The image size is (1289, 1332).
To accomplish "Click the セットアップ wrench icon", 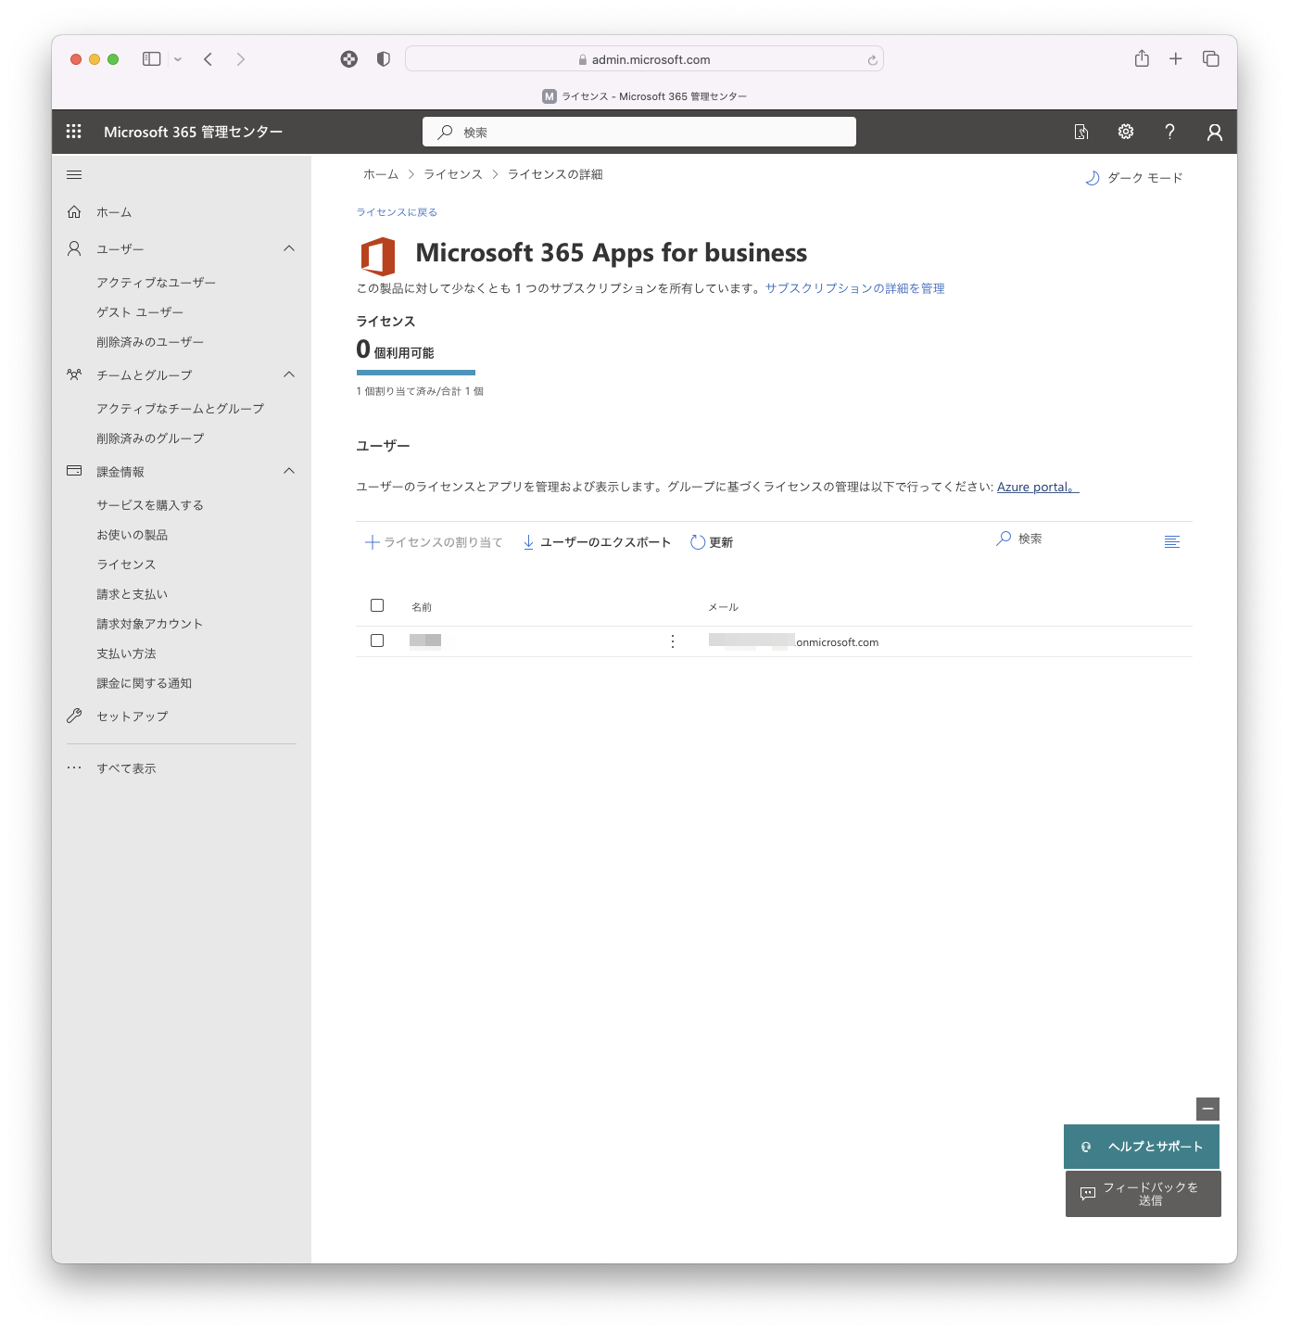I will tap(74, 716).
